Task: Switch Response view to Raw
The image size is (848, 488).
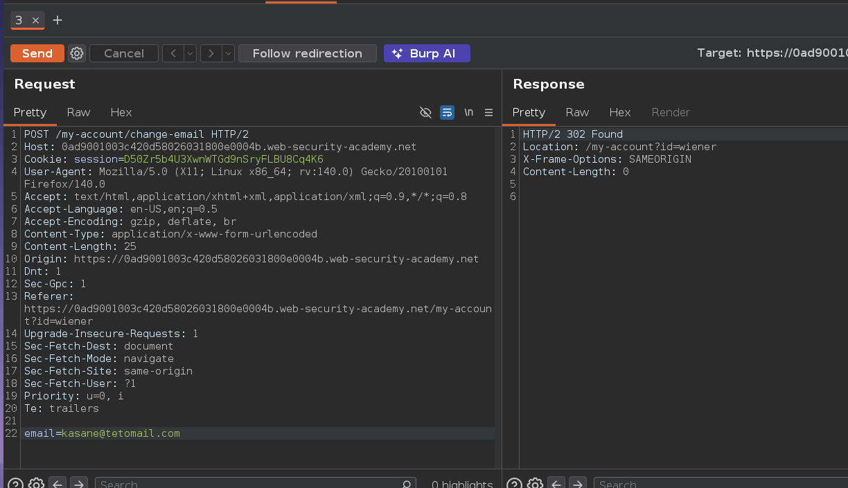Action: coord(577,112)
